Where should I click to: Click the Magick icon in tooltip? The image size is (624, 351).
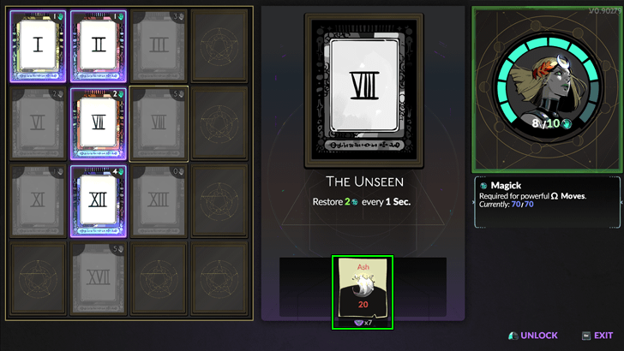(483, 186)
